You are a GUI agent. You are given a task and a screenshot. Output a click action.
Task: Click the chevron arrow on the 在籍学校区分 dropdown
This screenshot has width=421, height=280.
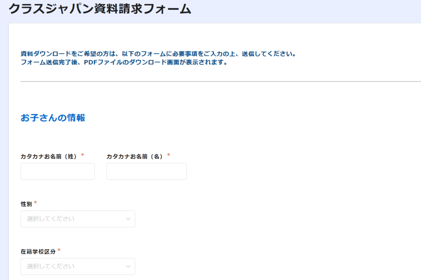pyautogui.click(x=128, y=266)
